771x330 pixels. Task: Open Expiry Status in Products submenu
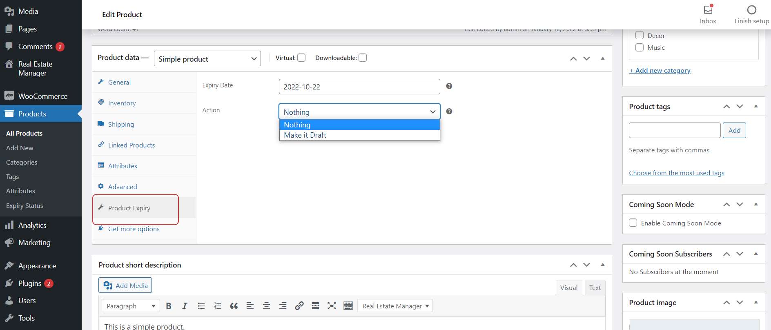point(25,205)
